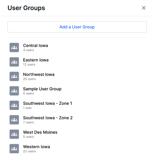Add a User Group
The height and width of the screenshot is (157, 153).
[x=77, y=27]
